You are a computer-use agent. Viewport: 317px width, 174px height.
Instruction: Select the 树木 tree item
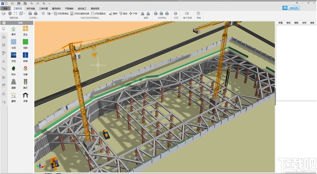(13, 69)
